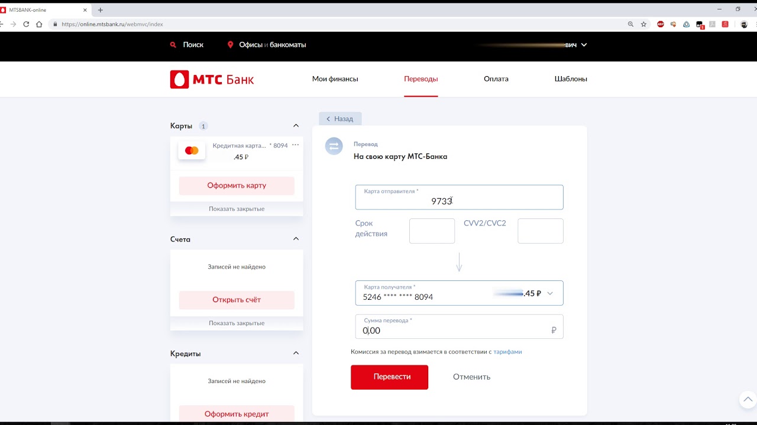
Task: Open the user name dropdown in header
Action: click(584, 45)
